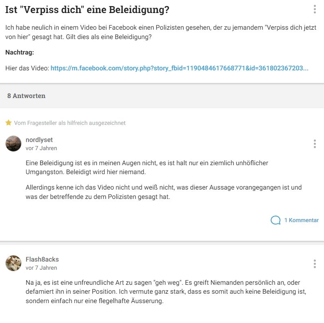
Task: Visit the nordlyset username profile
Action: (x=39, y=140)
